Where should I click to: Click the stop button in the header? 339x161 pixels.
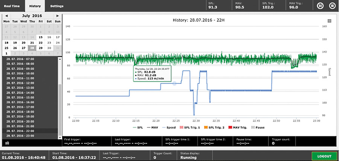[332, 6]
